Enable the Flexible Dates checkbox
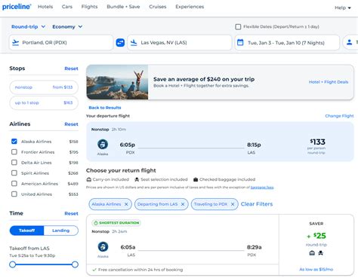Viewport: 358px width, 278px height. (x=238, y=26)
